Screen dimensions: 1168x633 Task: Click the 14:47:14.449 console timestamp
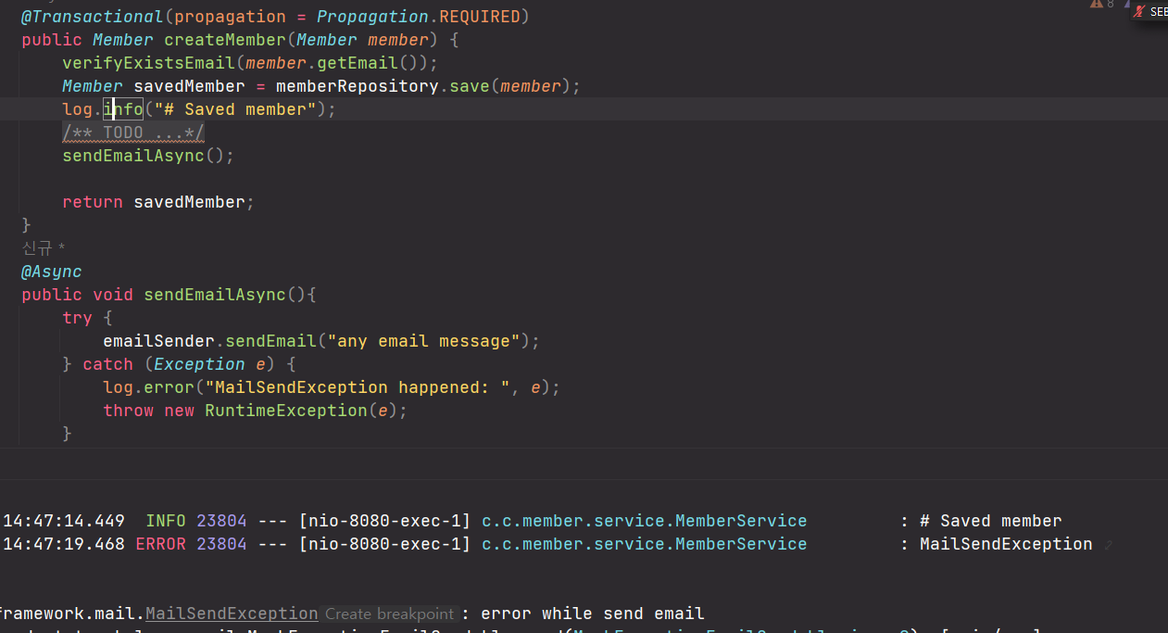point(64,521)
